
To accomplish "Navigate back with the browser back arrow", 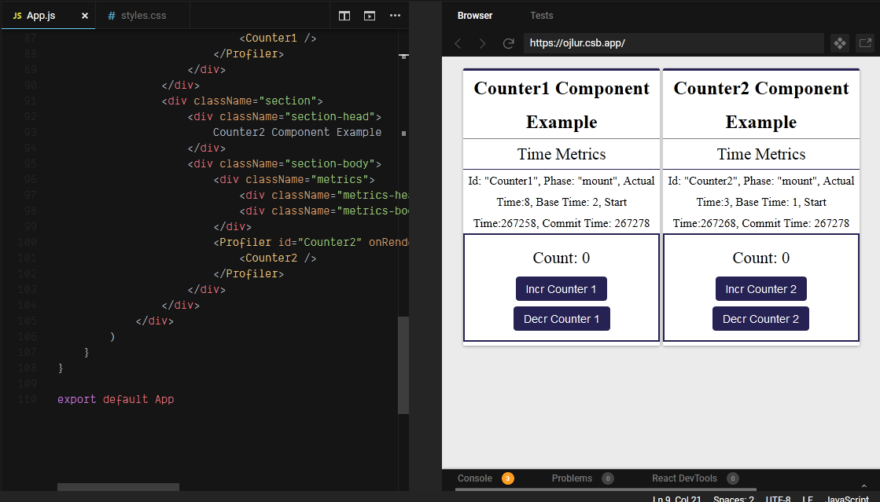I will [x=458, y=43].
